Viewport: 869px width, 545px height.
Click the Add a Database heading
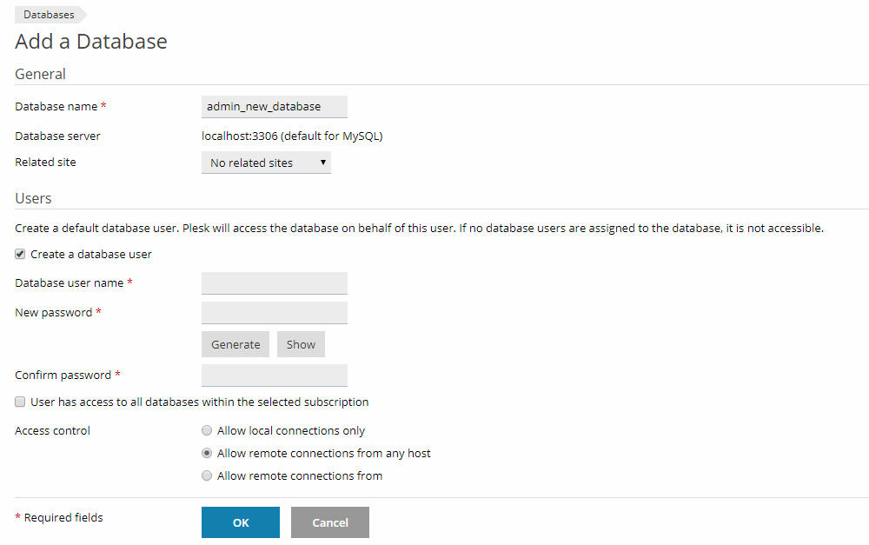pyautogui.click(x=91, y=42)
